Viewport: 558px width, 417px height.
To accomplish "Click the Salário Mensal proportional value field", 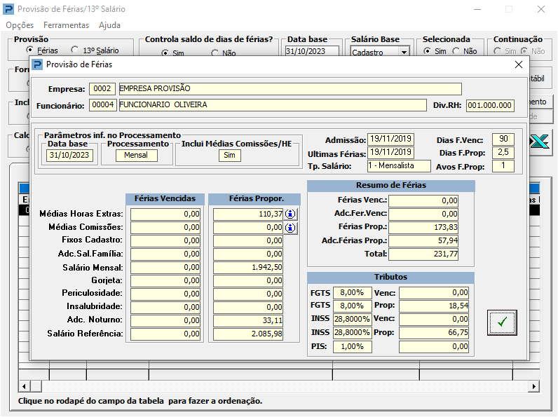I will tap(247, 267).
